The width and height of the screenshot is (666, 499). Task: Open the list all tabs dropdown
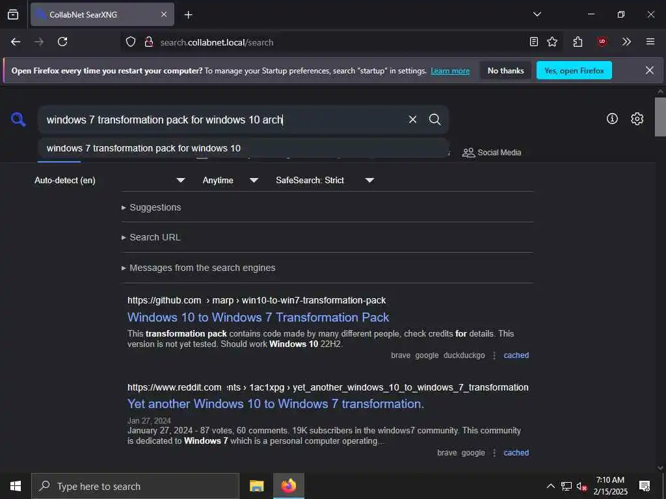pyautogui.click(x=537, y=14)
